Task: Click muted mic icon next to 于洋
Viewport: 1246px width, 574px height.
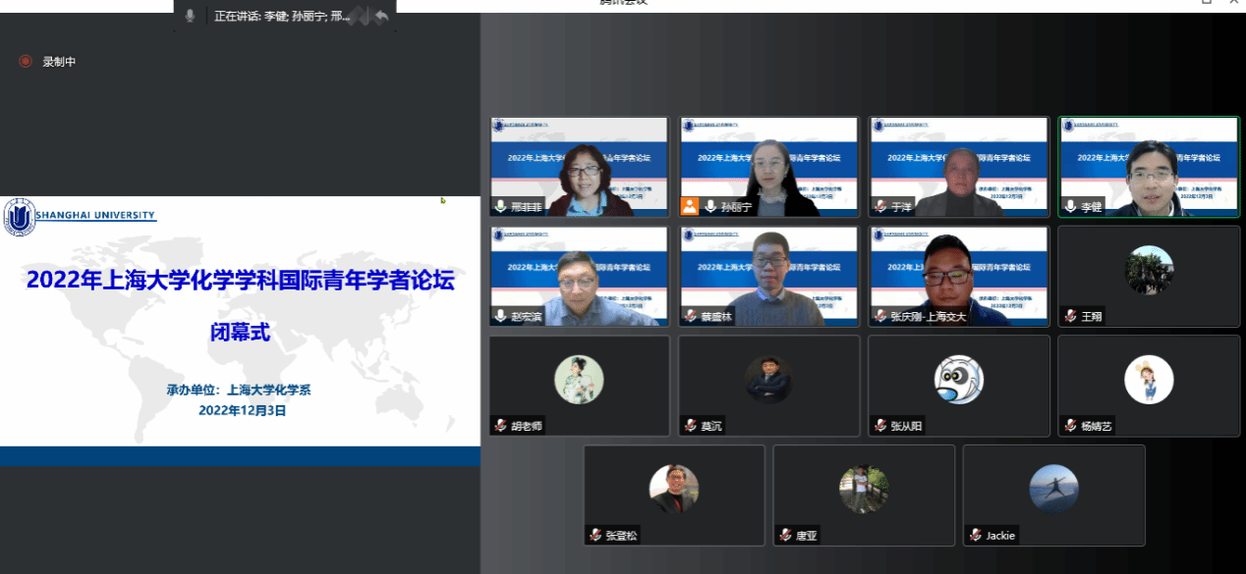Action: pyautogui.click(x=880, y=207)
